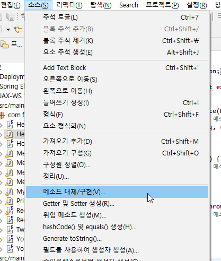Viewport: 221px width, 261px height.
Task: Select the JAX-WS tree entry
Action: tap(11, 96)
